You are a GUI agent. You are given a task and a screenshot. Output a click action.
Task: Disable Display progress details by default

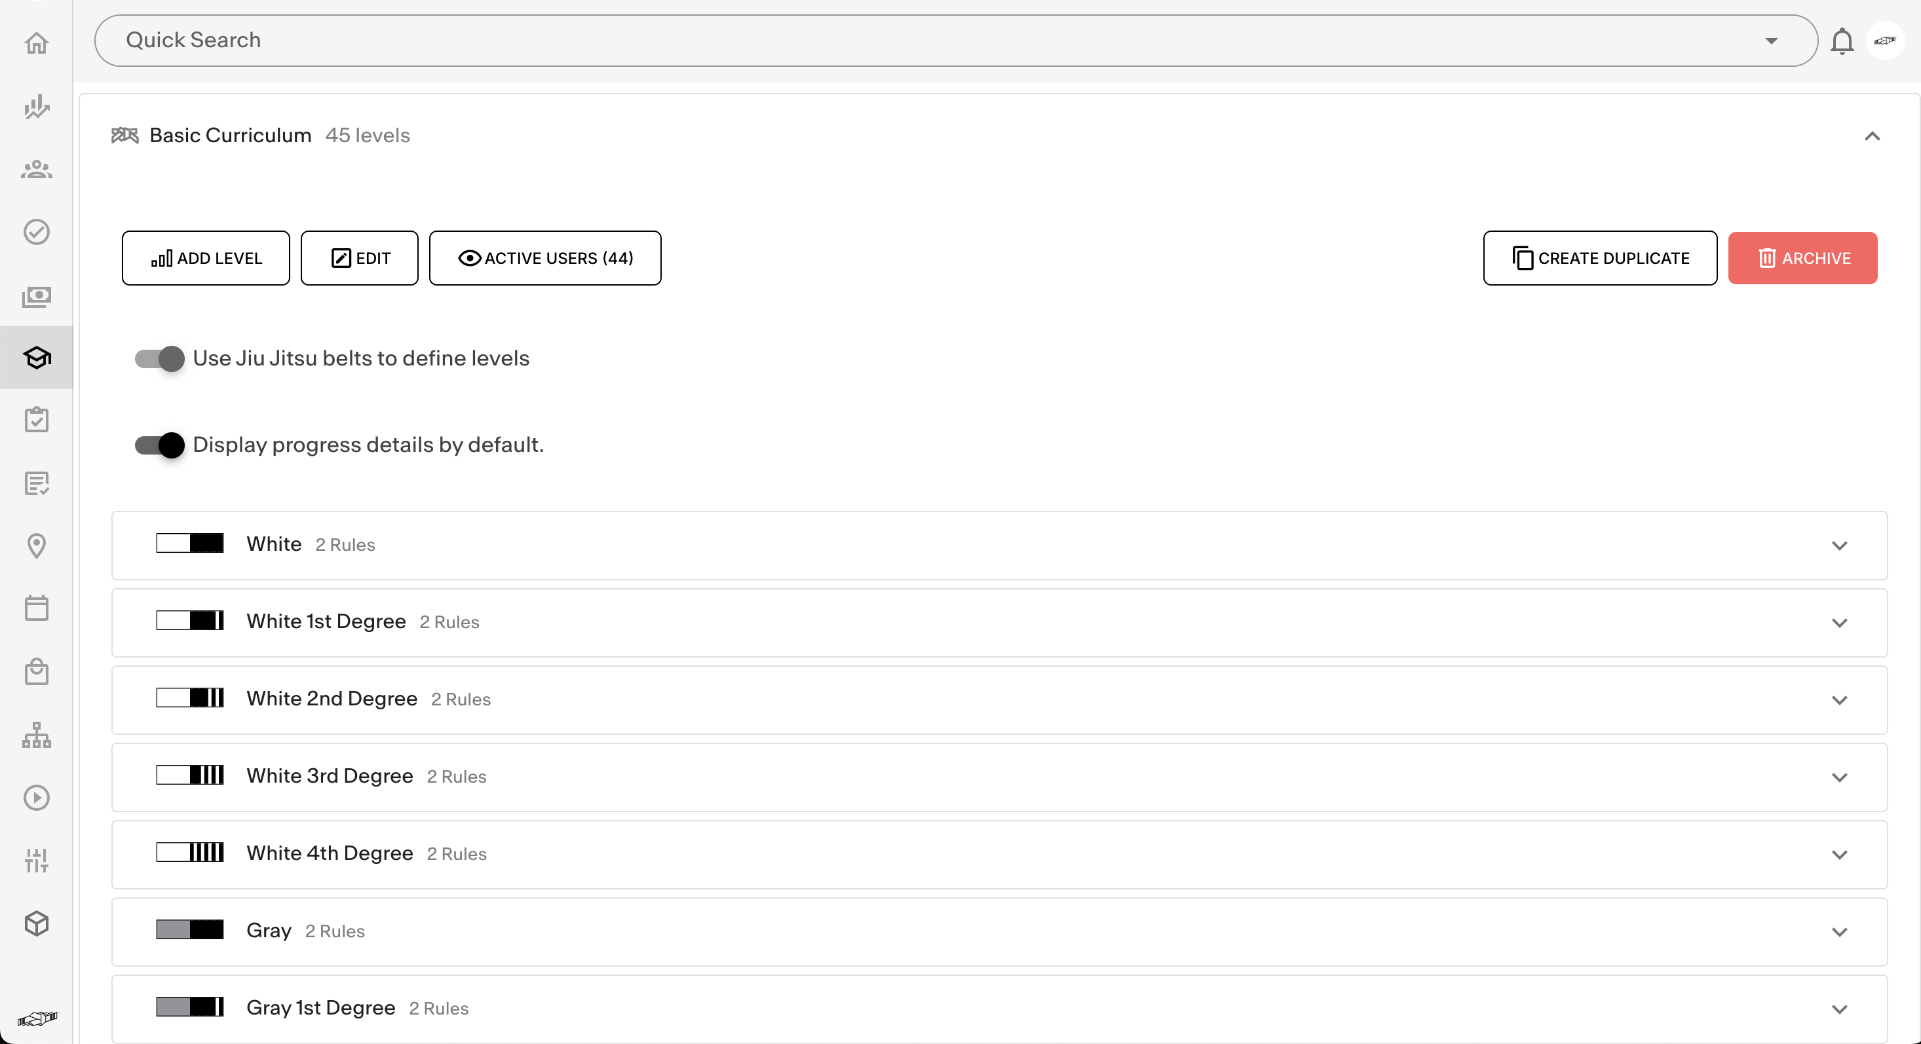click(160, 445)
